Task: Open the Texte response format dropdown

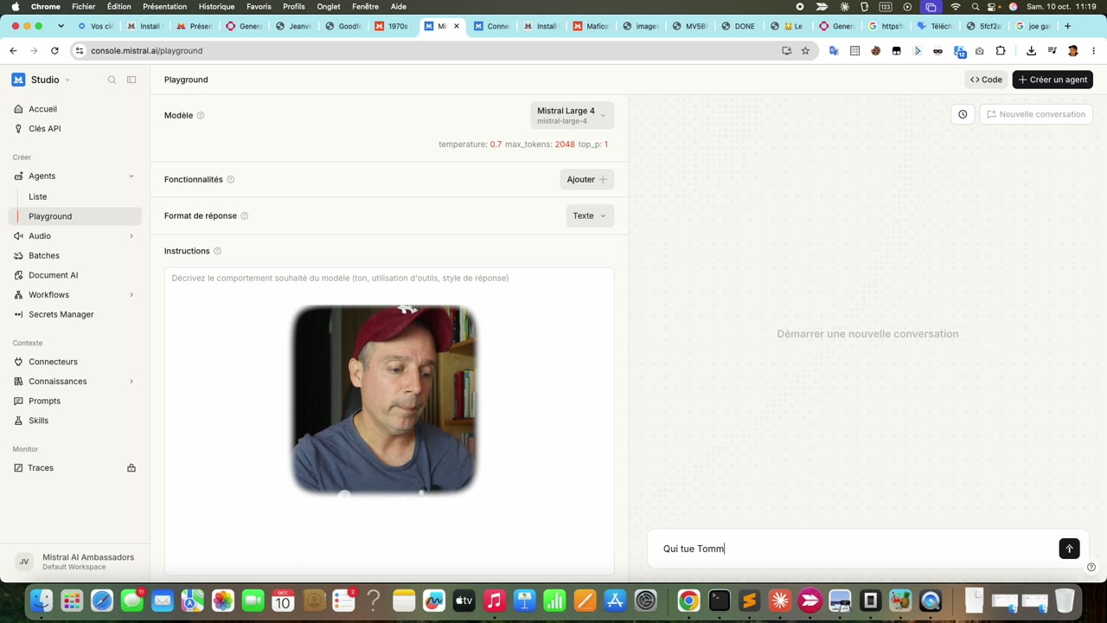Action: point(590,215)
